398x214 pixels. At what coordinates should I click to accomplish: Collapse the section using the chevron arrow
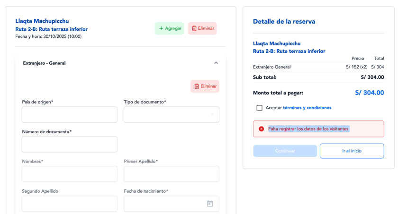point(216,63)
